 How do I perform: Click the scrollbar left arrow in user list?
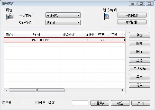tap(6, 90)
